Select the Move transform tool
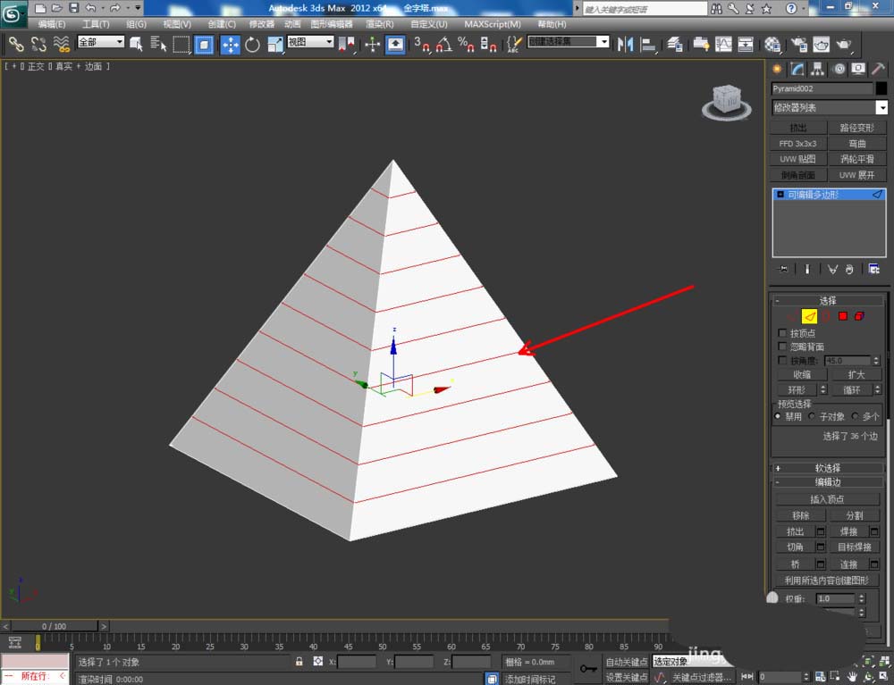This screenshot has height=685, width=894. point(230,44)
